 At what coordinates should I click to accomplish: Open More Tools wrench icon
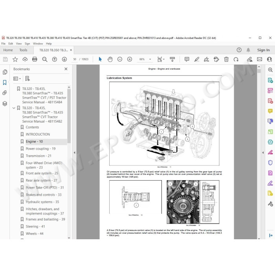(x=270, y=204)
